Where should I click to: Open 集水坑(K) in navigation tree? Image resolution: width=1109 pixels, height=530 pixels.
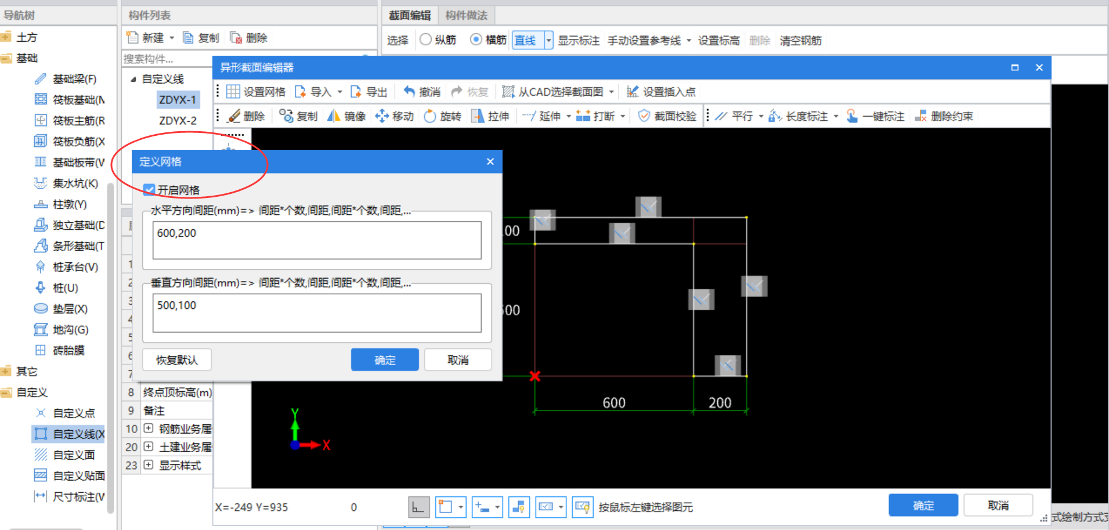[x=66, y=183]
